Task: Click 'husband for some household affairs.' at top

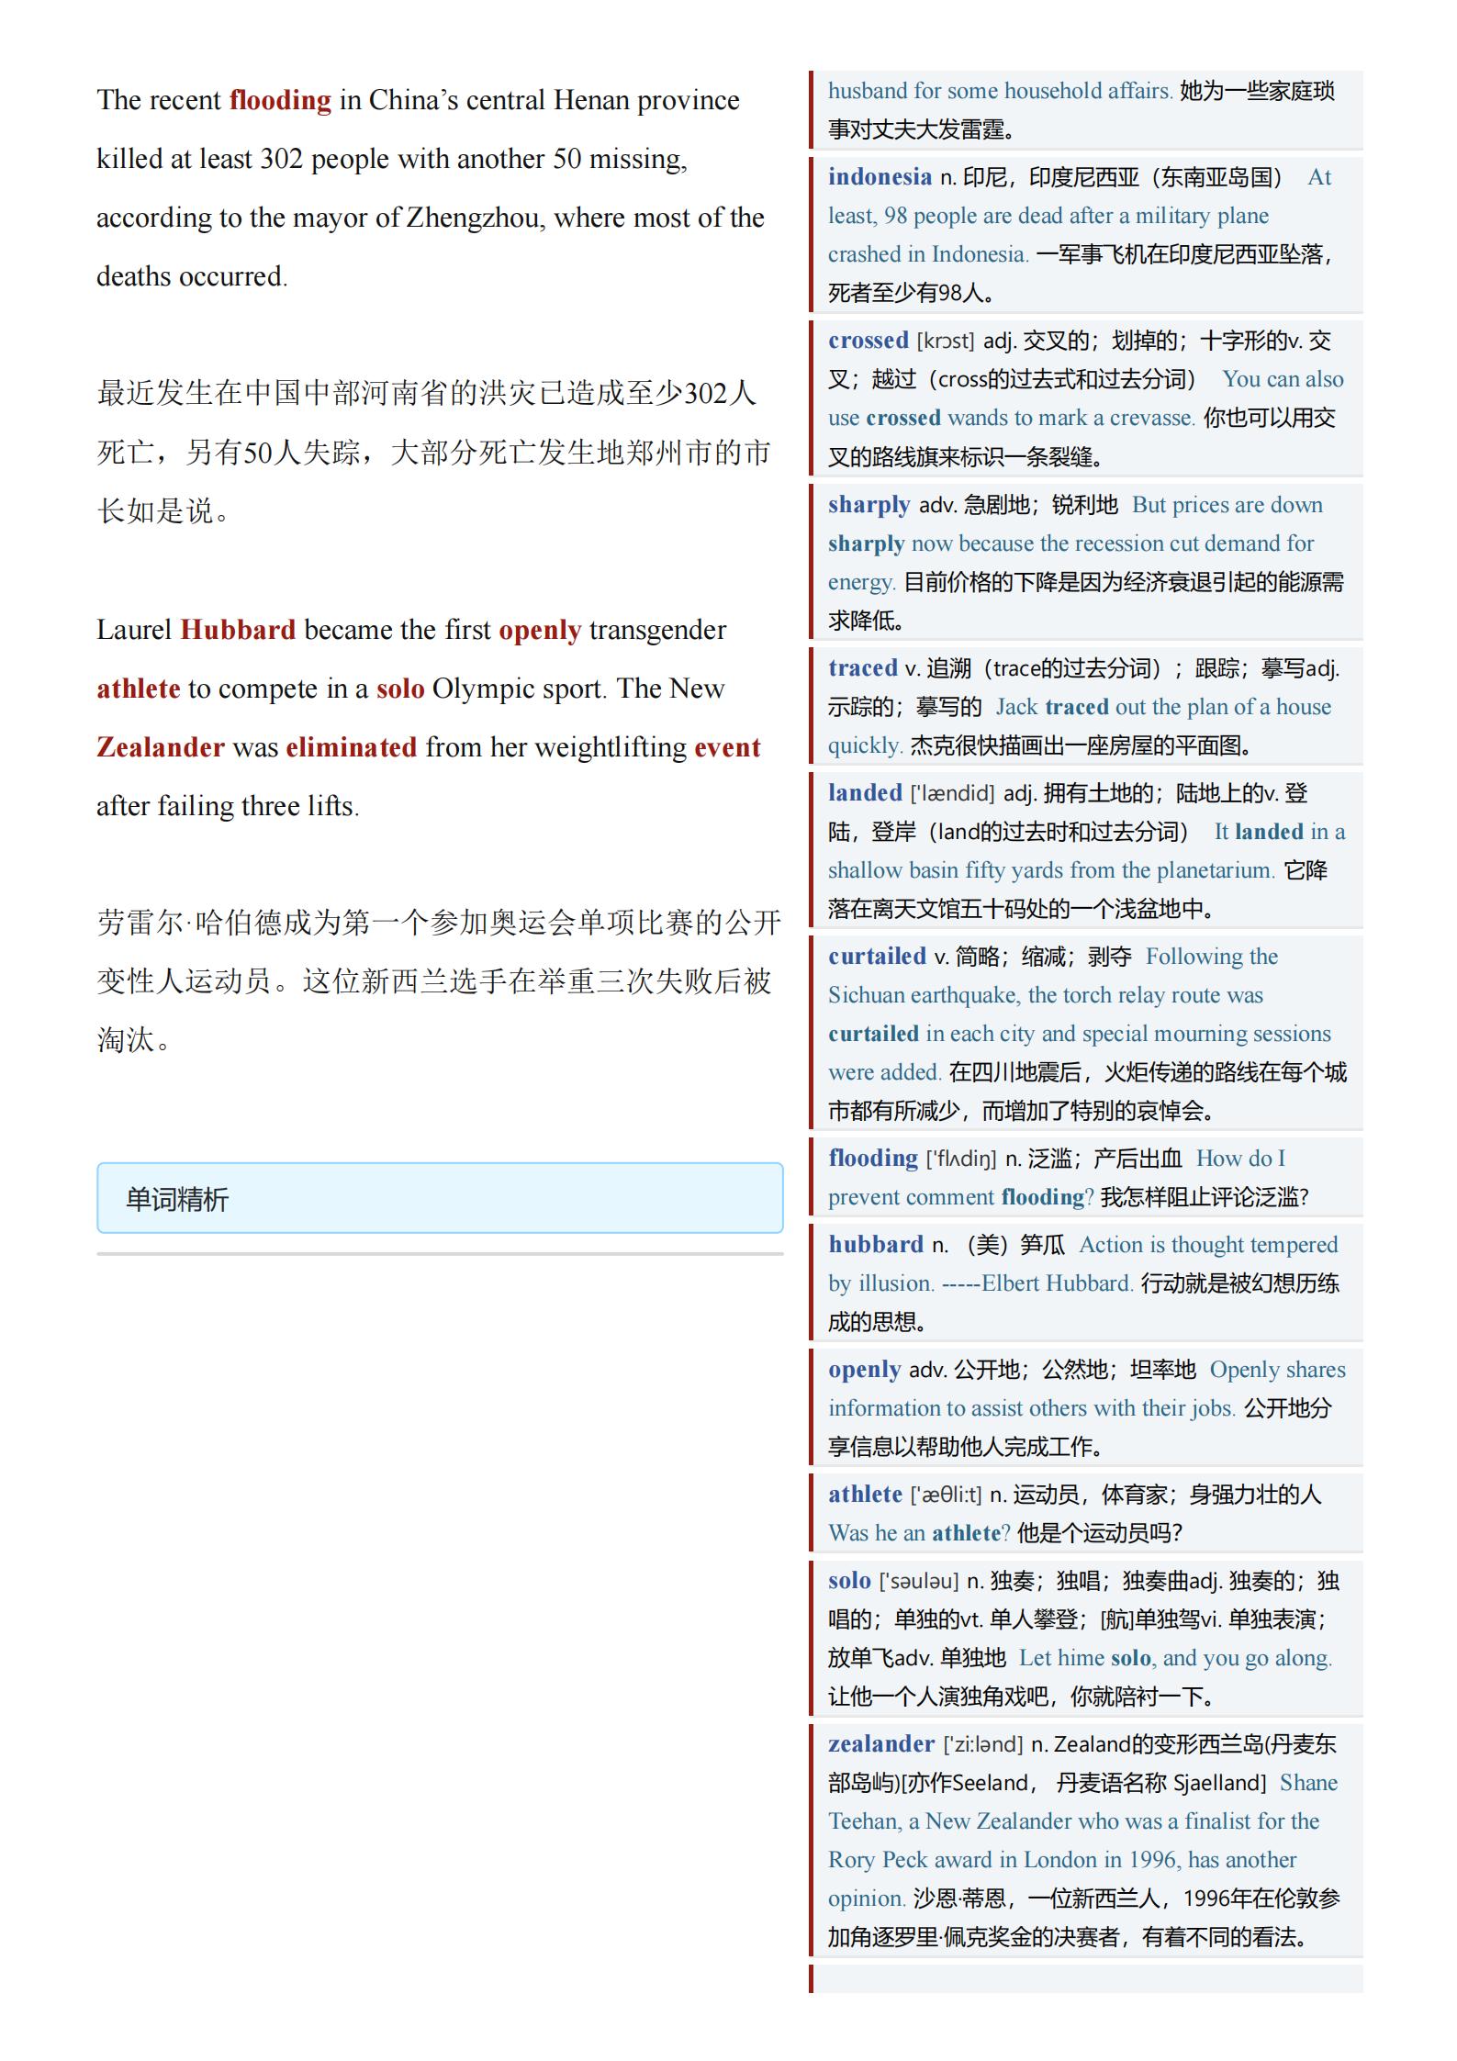Action: (x=1001, y=91)
